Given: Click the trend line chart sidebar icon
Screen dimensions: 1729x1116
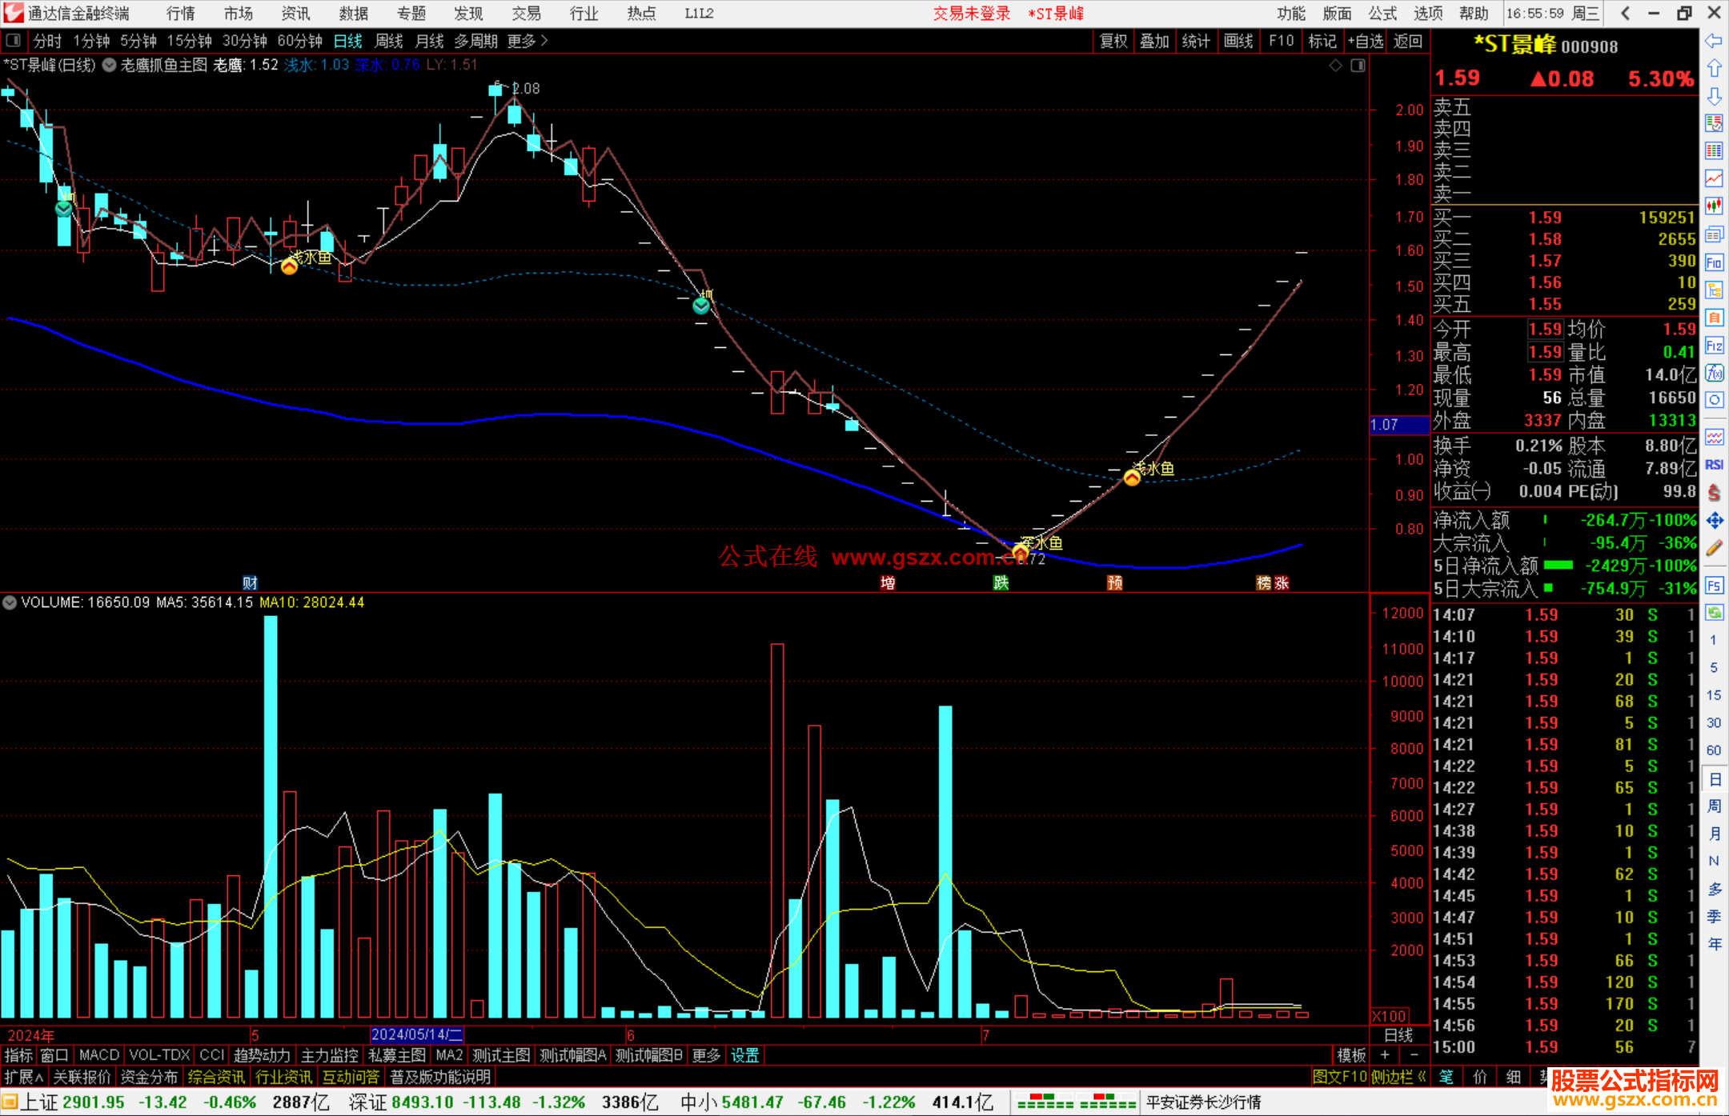Looking at the screenshot, I should click(1714, 178).
